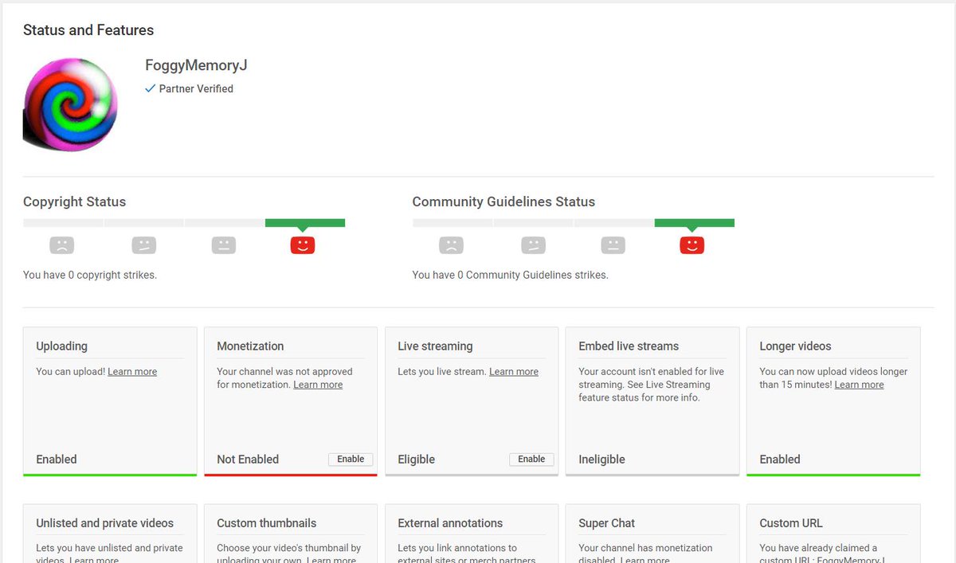Click the Partner Verified checkmark icon
The width and height of the screenshot is (956, 563).
click(150, 88)
